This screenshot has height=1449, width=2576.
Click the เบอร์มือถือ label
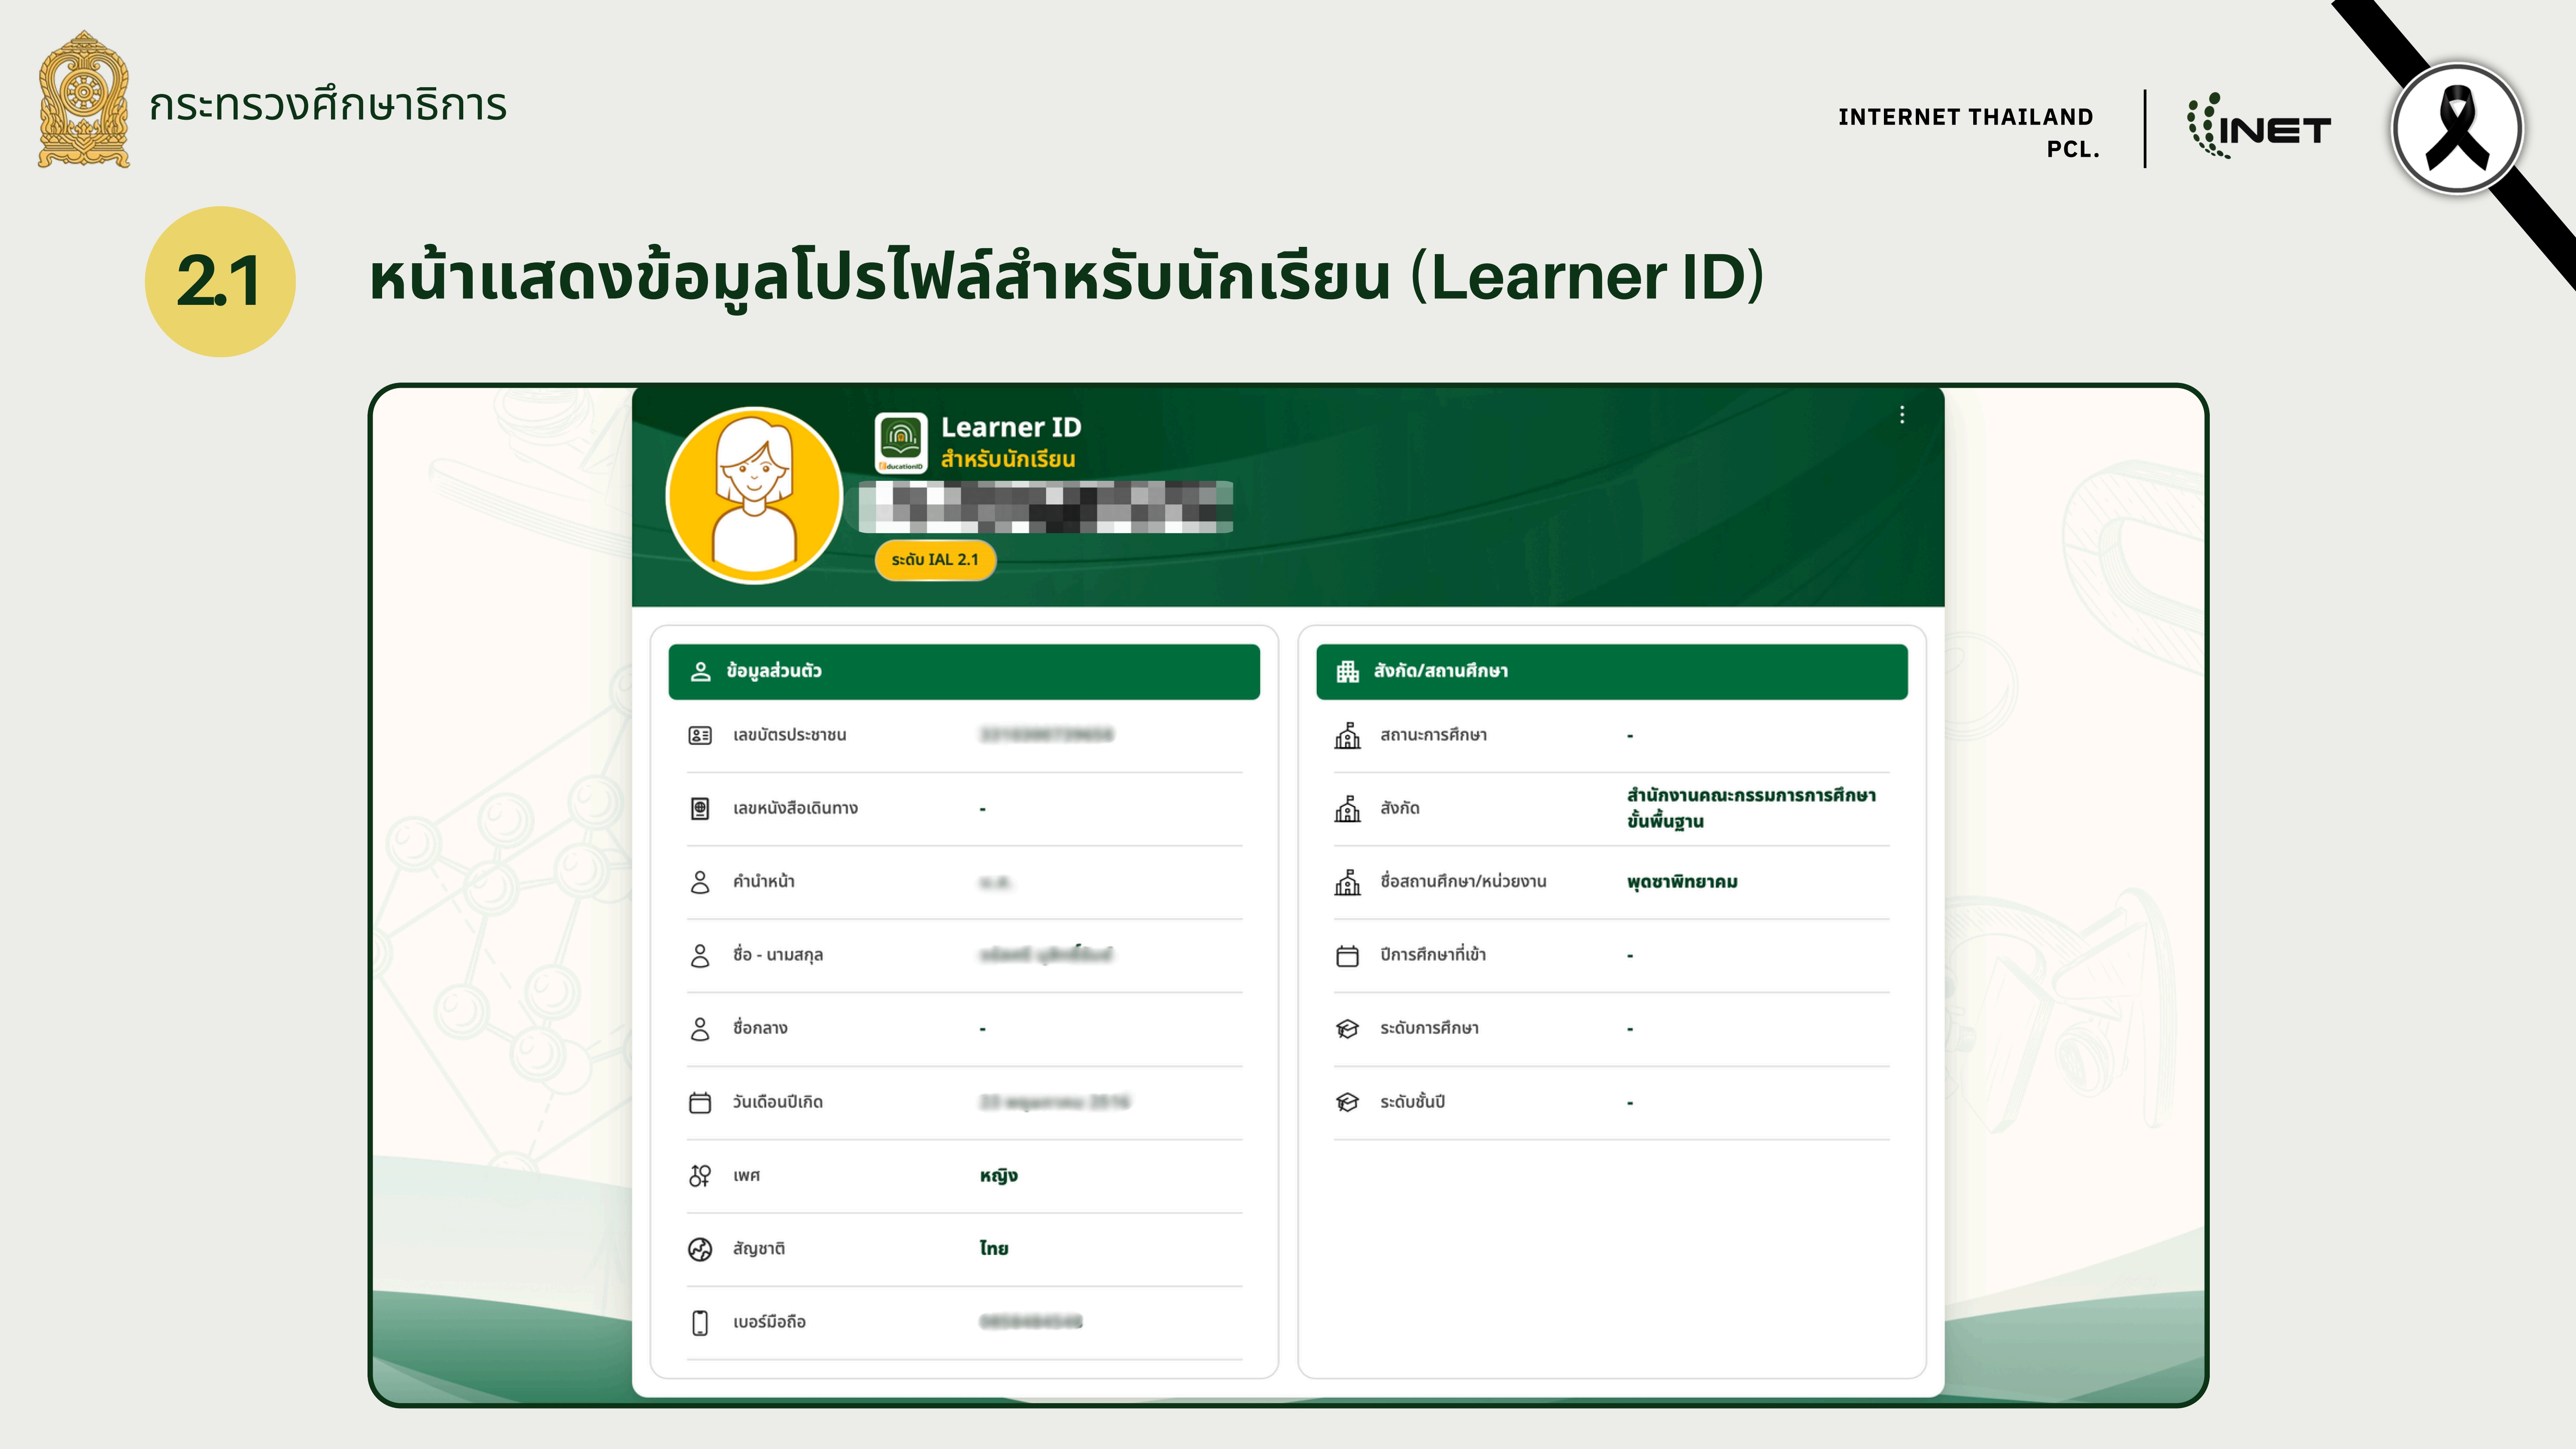[x=769, y=1322]
